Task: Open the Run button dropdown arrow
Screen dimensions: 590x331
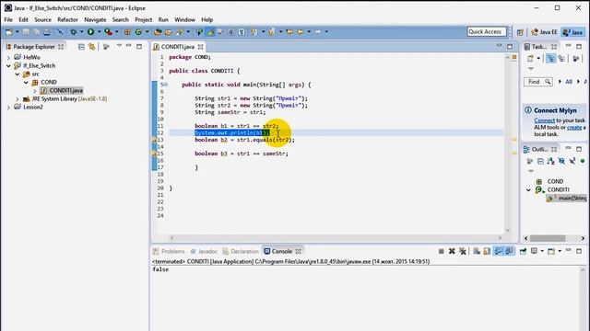Action: pos(99,32)
